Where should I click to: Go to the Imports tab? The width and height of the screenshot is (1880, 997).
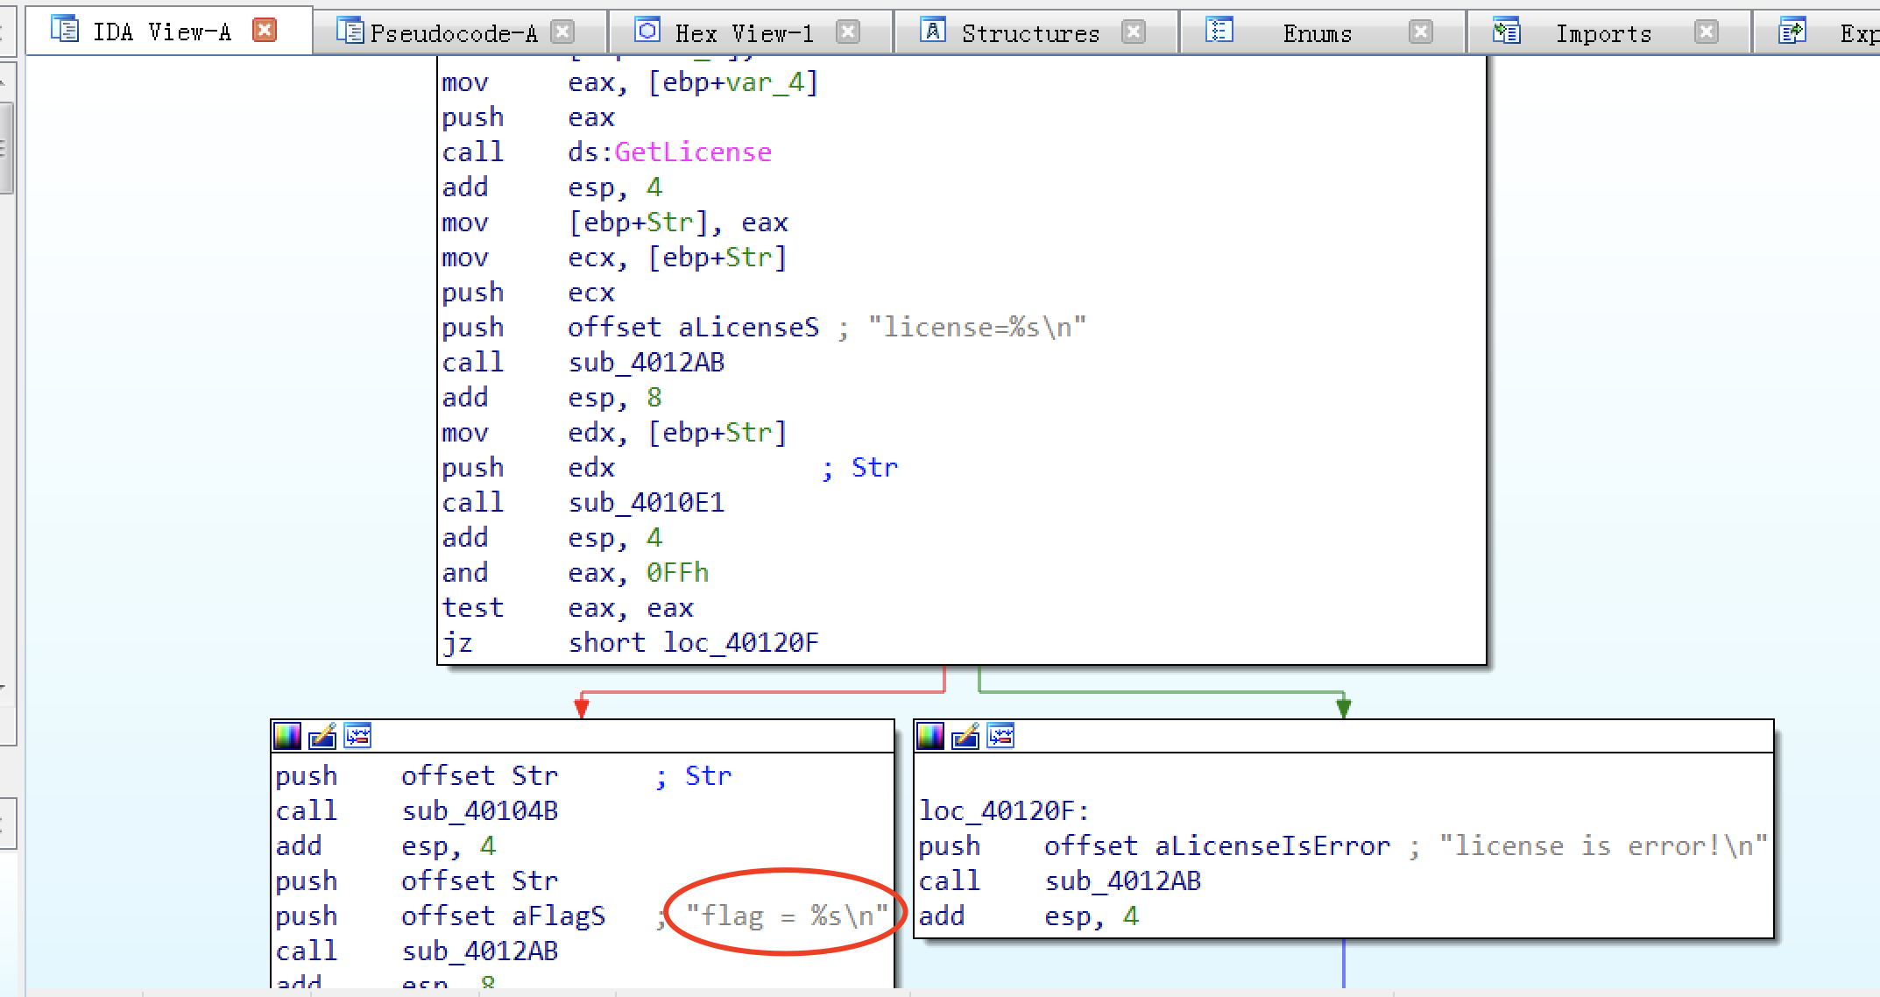[1603, 33]
